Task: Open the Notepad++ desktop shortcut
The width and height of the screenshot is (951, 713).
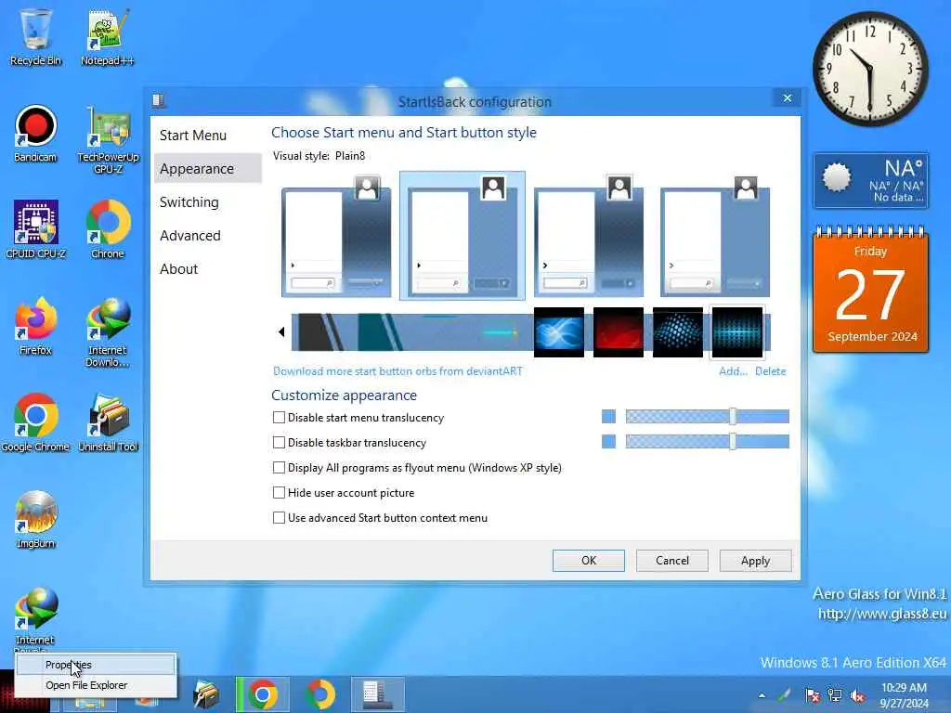Action: pyautogui.click(x=108, y=36)
